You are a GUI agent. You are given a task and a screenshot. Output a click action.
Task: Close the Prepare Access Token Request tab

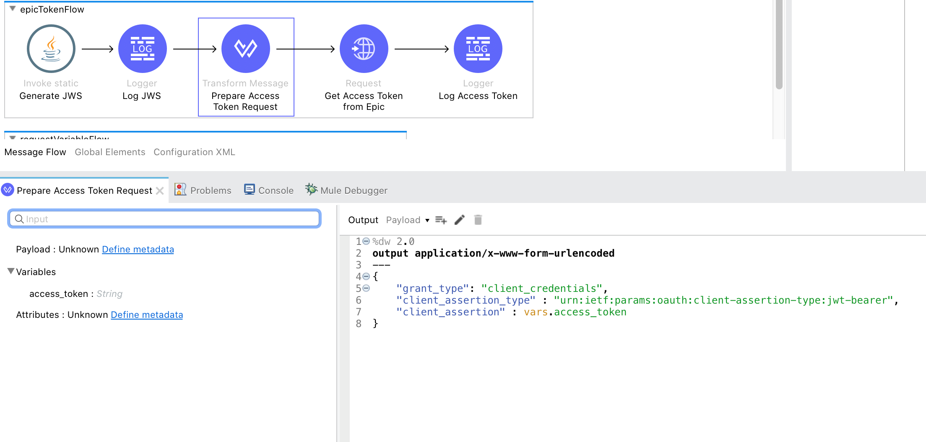pyautogui.click(x=160, y=191)
